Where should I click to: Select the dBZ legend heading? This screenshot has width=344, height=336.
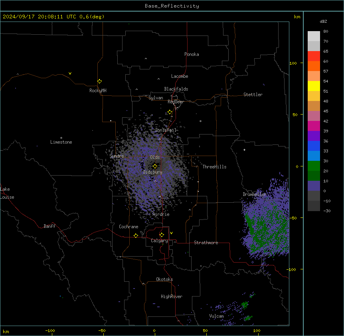pos(323,21)
